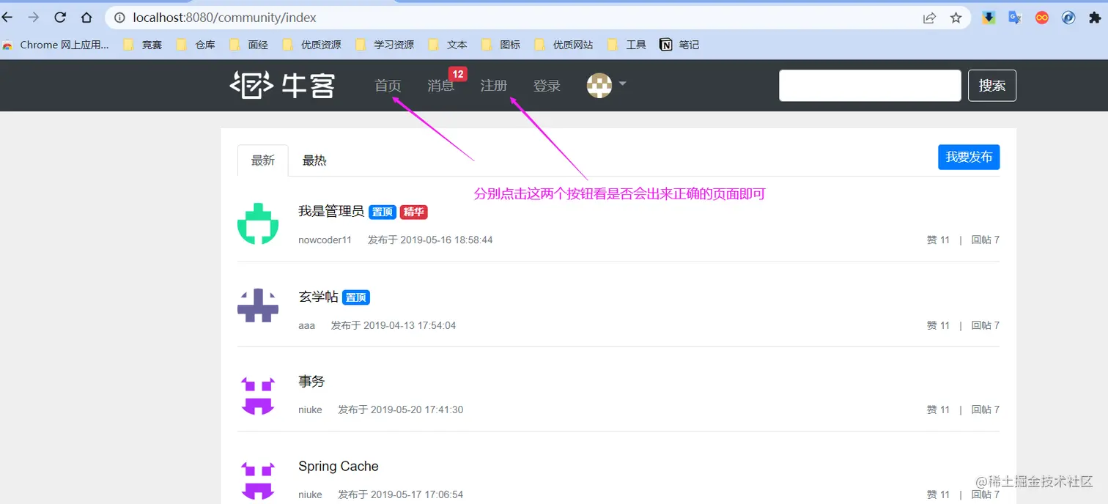This screenshot has height=504, width=1108.
Task: Open the Google Translate extension icon
Action: 1015,18
